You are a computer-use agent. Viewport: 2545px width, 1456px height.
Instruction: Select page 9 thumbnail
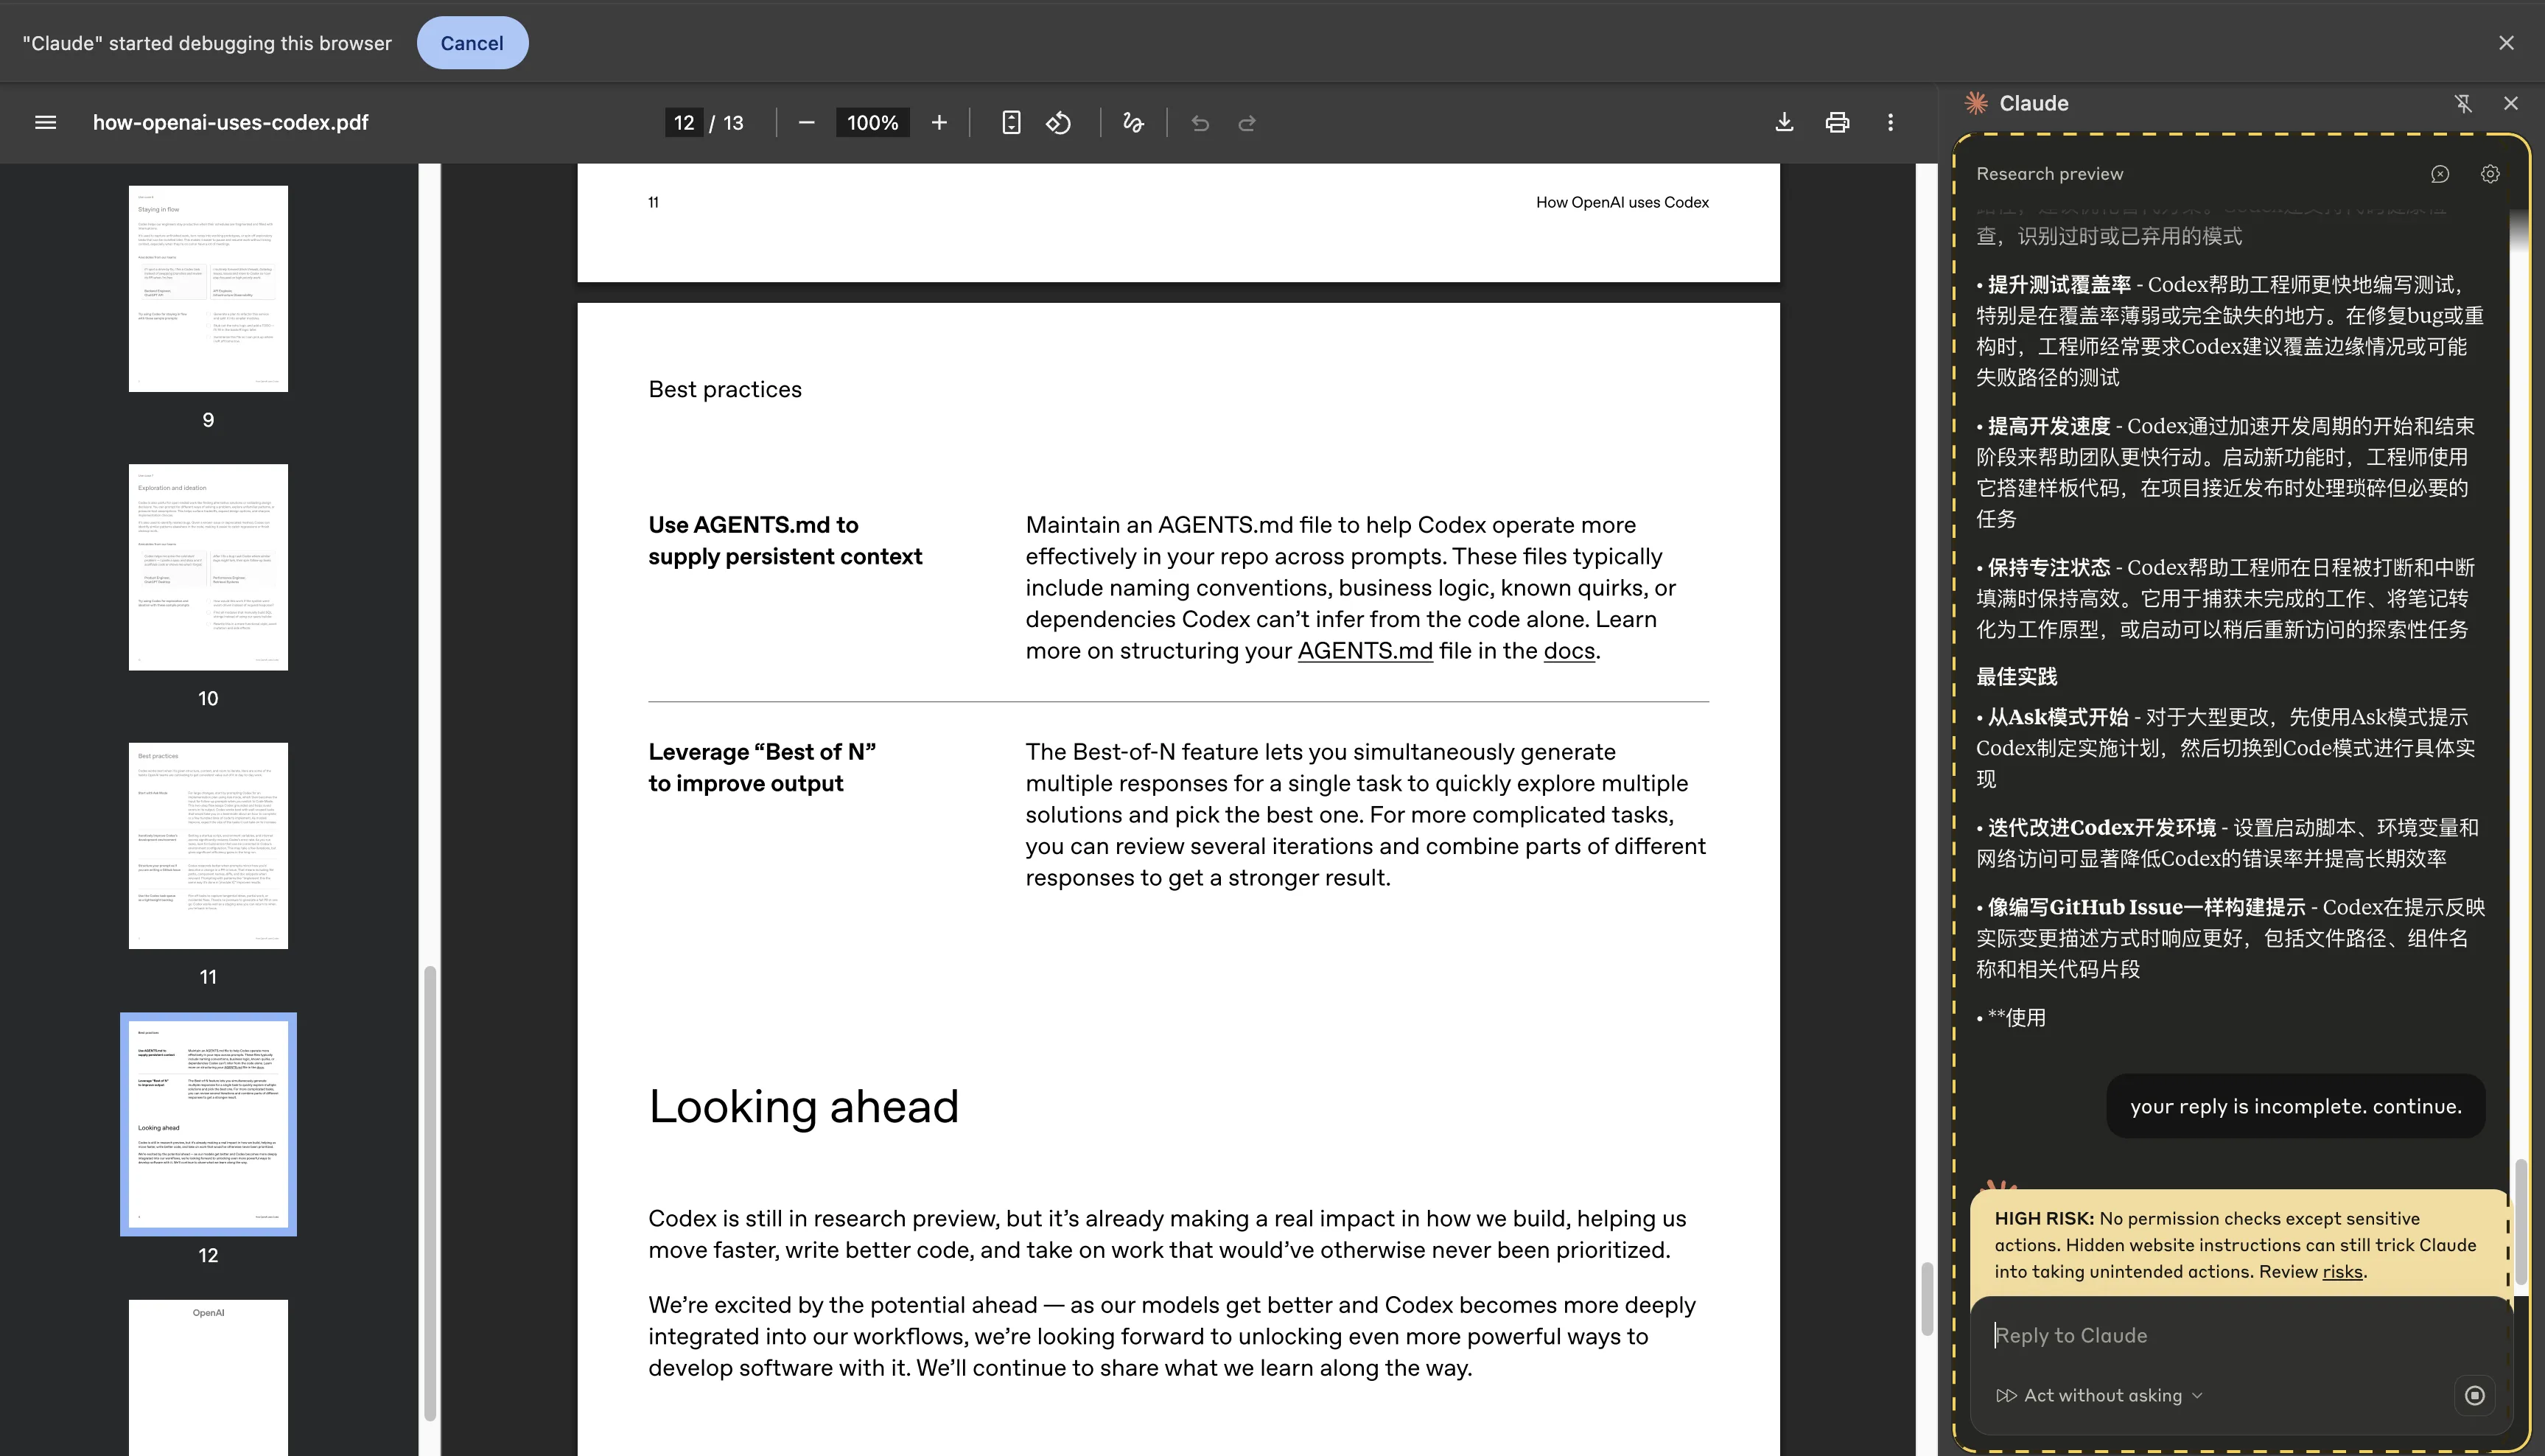point(208,288)
